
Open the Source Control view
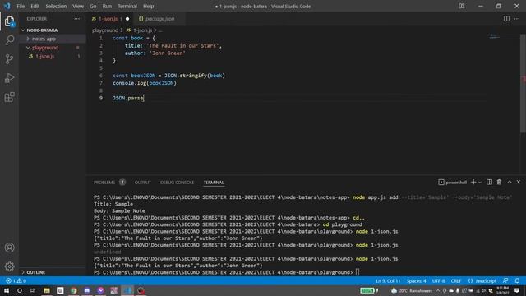(9, 59)
